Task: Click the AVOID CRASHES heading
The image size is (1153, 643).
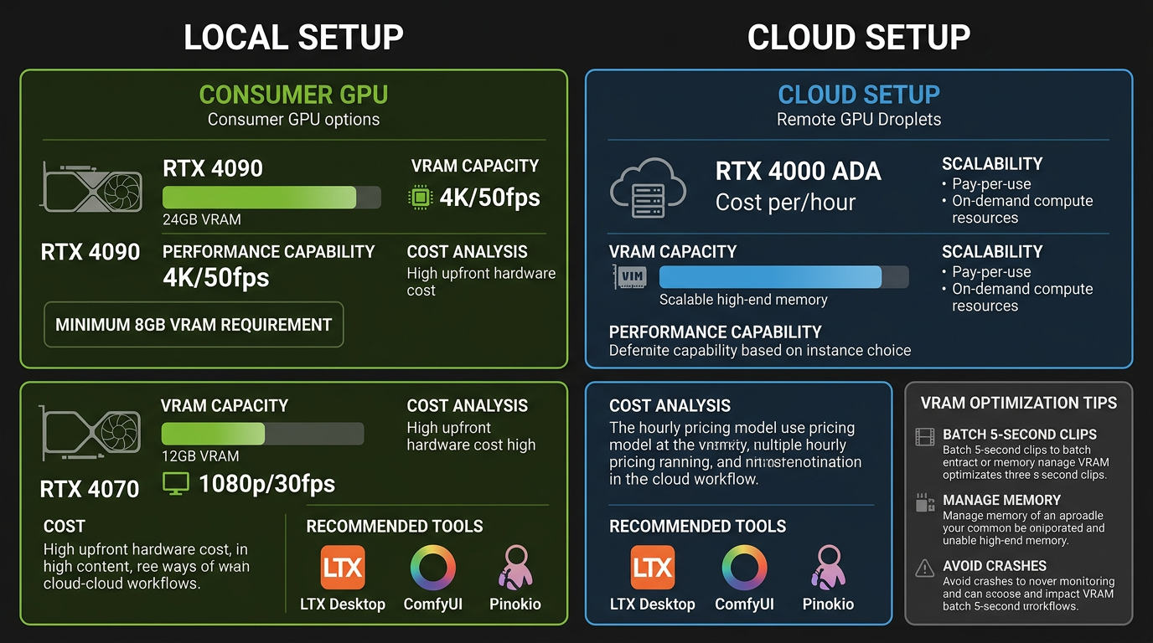Action: 995,566
